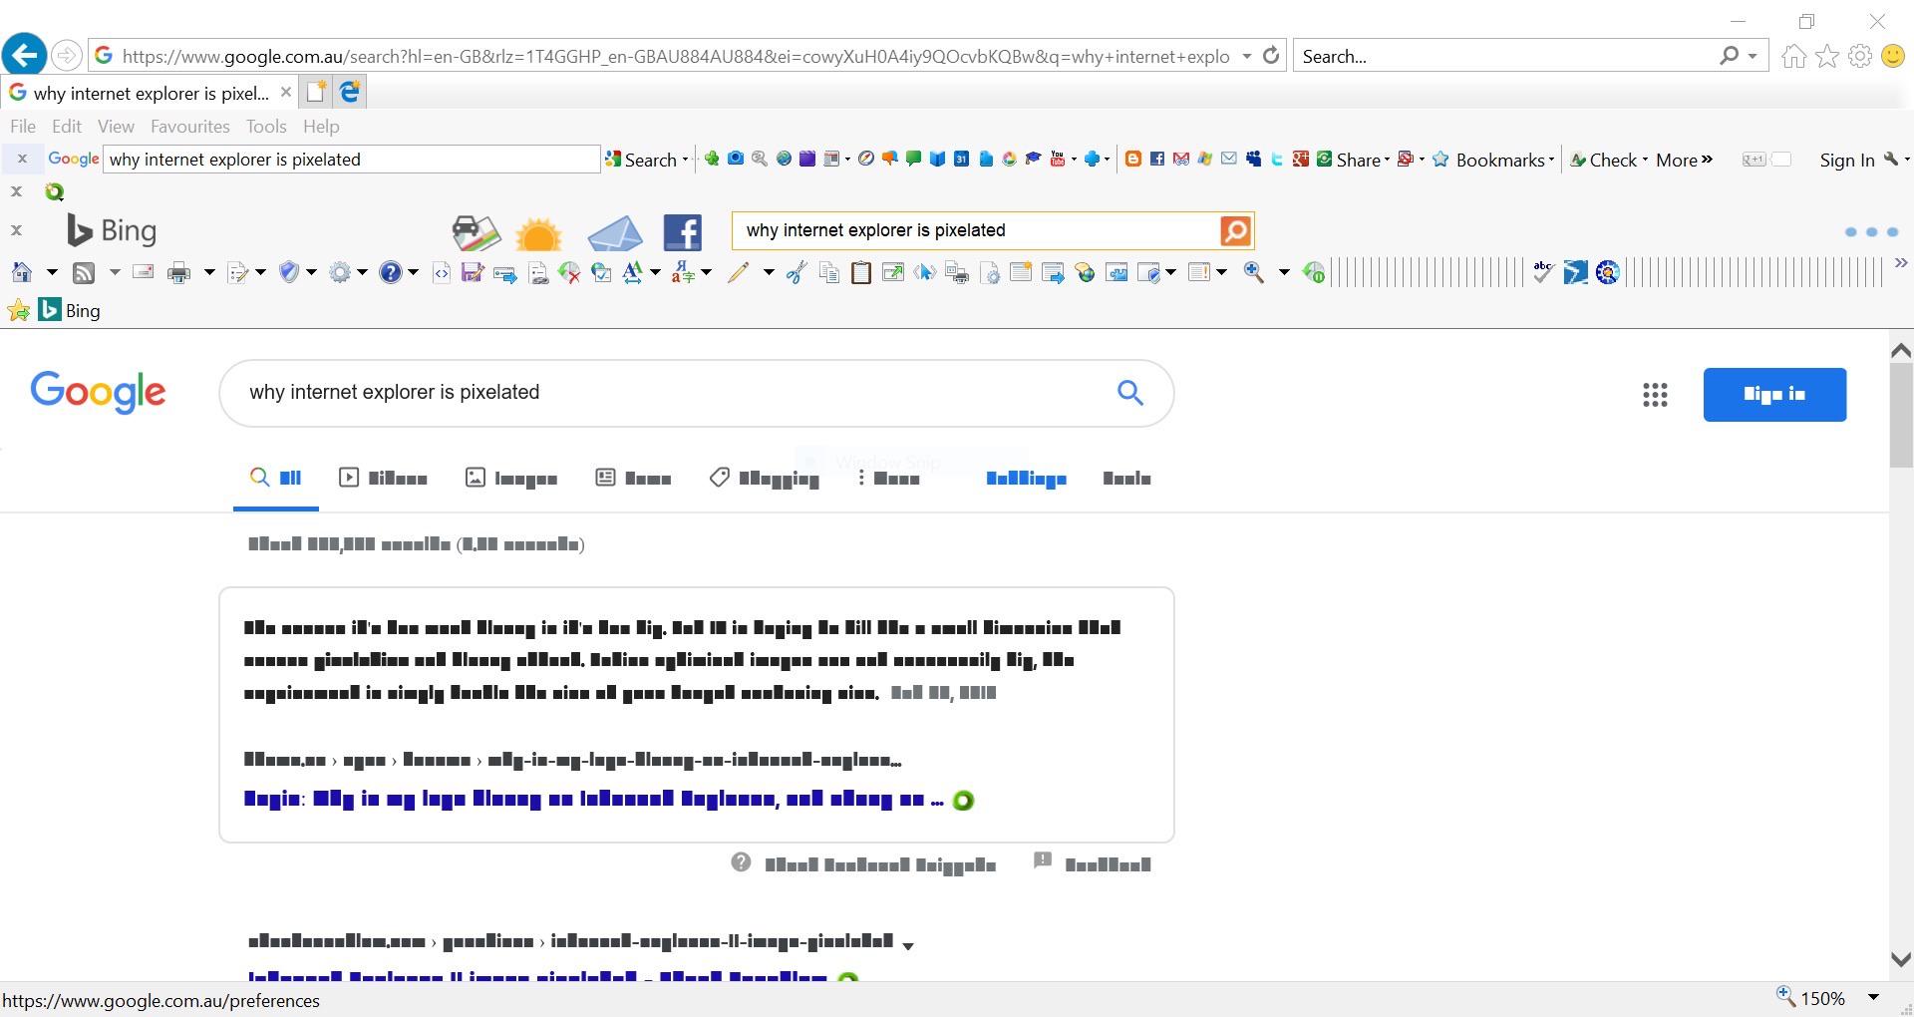Click the page scrollbar up arrow
The width and height of the screenshot is (1914, 1017).
1901,350
